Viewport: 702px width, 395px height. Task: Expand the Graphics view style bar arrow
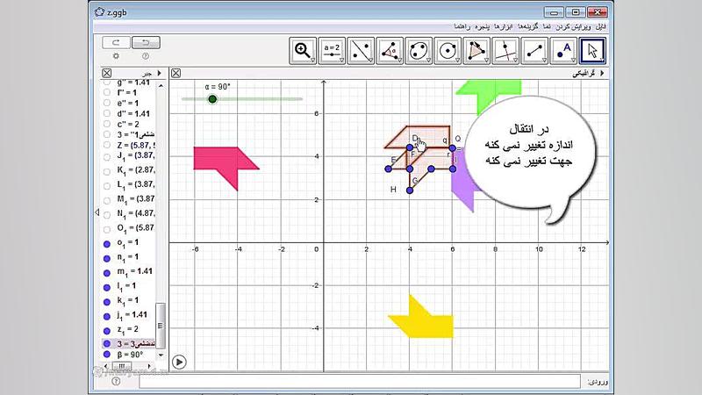click(602, 73)
